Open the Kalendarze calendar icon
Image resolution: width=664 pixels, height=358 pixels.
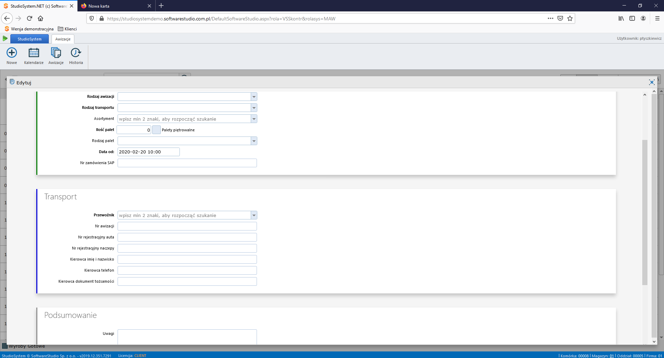(x=34, y=53)
